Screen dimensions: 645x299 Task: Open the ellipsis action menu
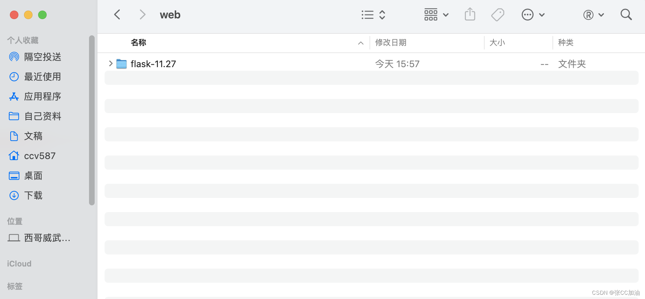click(533, 15)
